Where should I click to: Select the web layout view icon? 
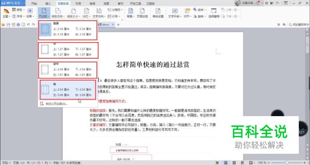tap(243, 163)
